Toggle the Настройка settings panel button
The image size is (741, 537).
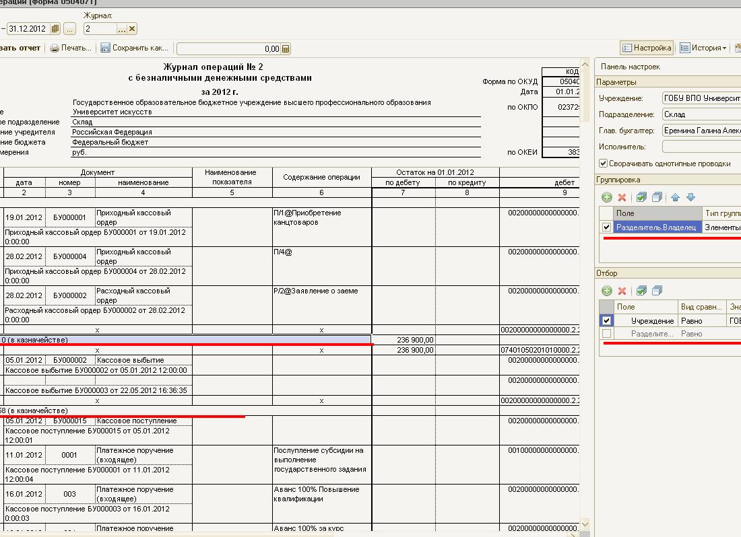tap(647, 48)
